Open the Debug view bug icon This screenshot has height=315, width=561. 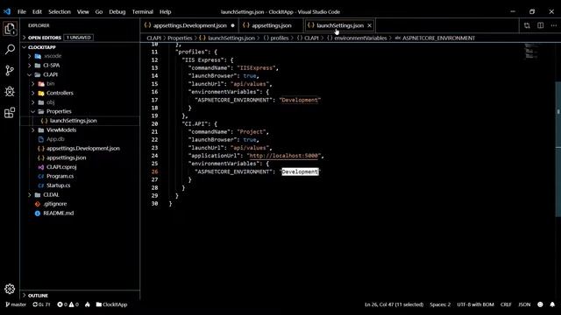[x=10, y=91]
